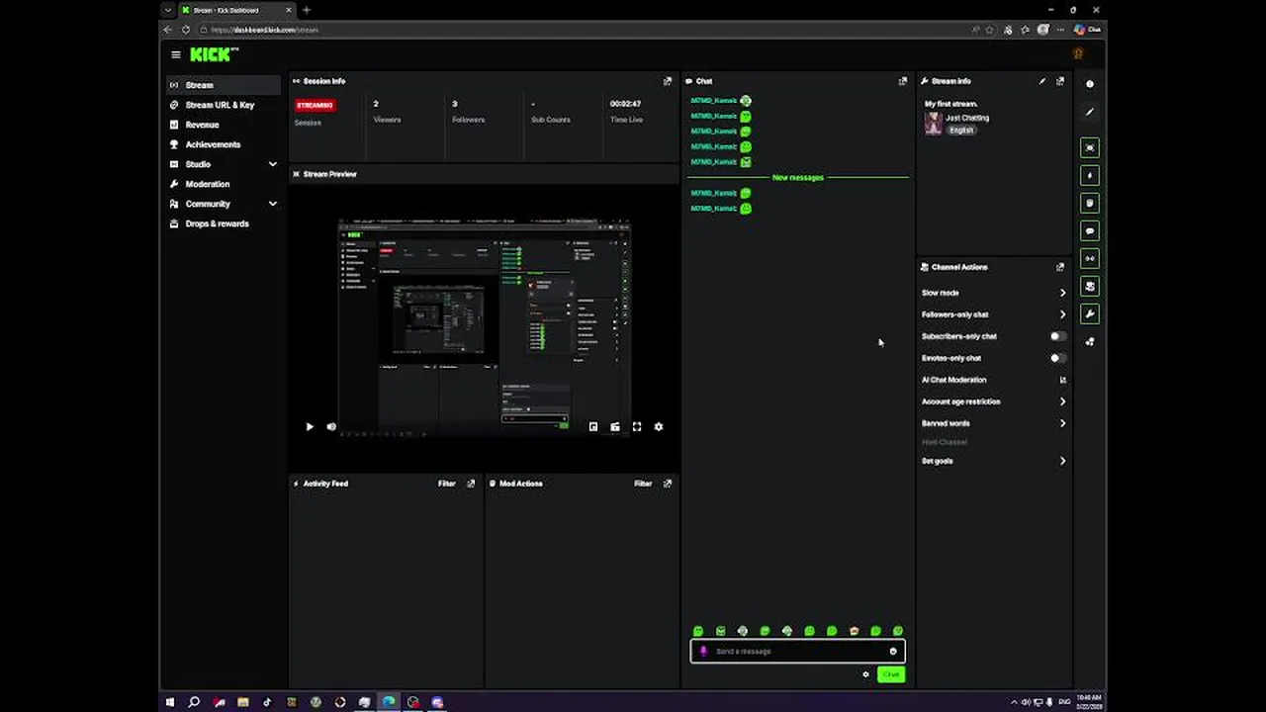This screenshot has width=1266, height=712.
Task: Edit stream info with the pencil icon
Action: (x=1042, y=81)
